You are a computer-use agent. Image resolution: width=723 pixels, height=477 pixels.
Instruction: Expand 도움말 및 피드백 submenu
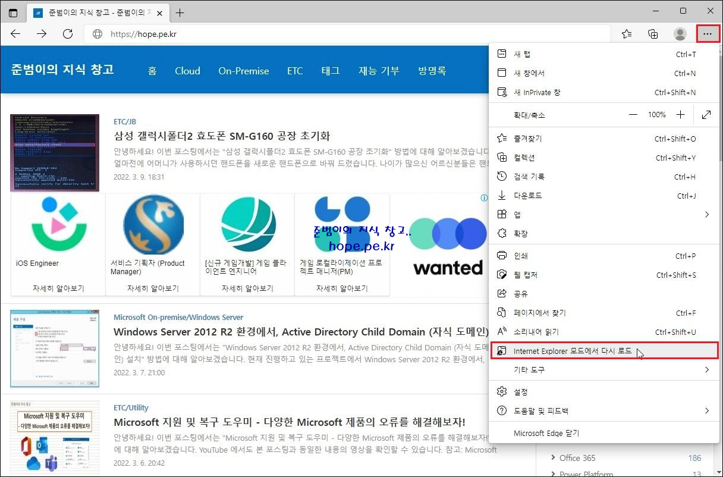pos(603,411)
